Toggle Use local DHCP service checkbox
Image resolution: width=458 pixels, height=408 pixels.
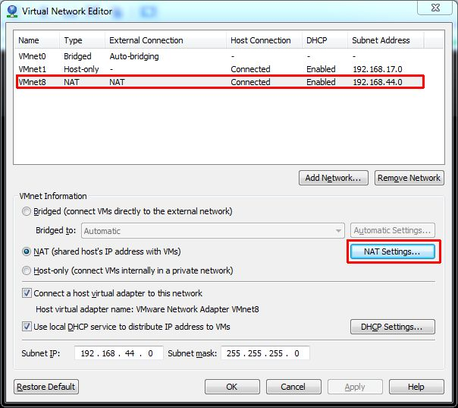coord(27,327)
